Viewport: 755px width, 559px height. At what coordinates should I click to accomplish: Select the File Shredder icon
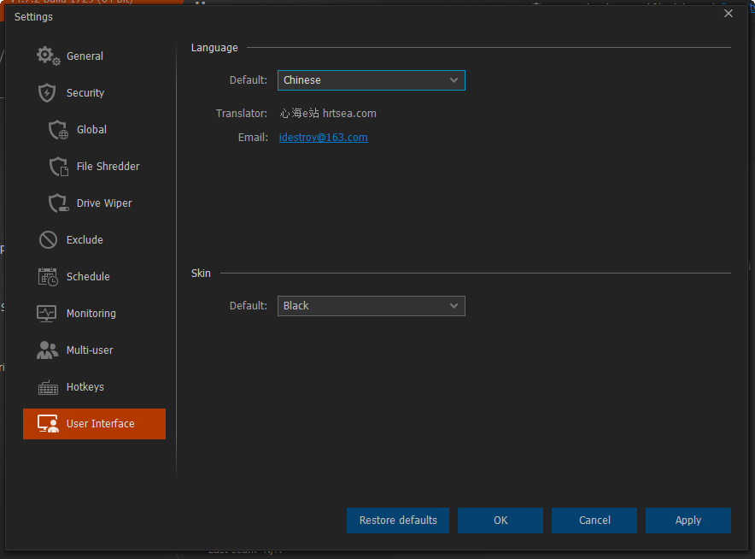point(59,167)
